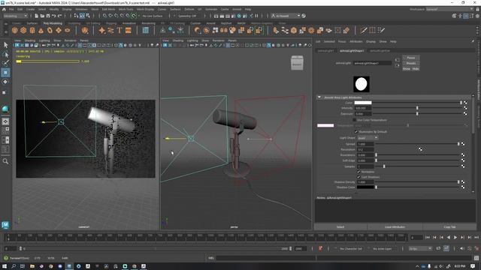Click the Presets button
The image size is (481, 270).
tap(411, 63)
